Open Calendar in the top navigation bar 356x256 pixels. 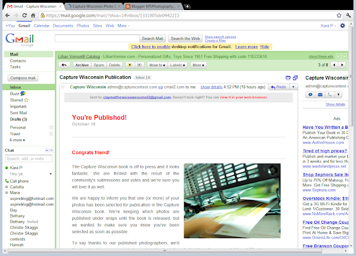pyautogui.click(x=42, y=26)
